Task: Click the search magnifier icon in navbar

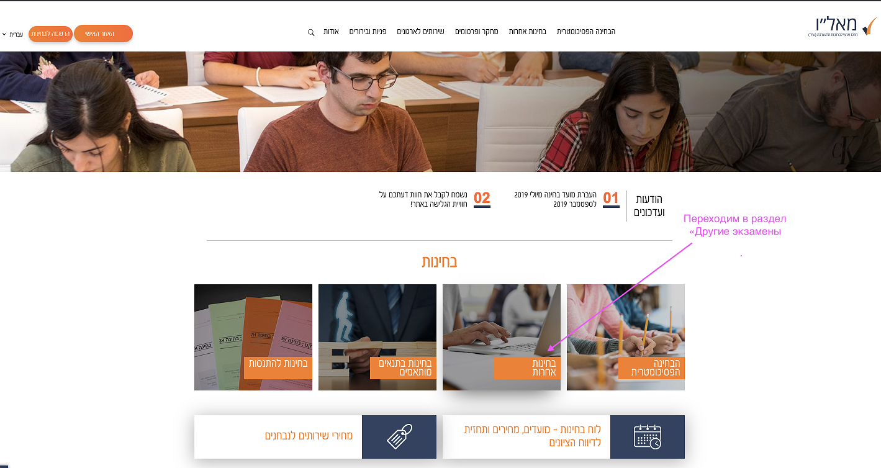Action: (311, 32)
